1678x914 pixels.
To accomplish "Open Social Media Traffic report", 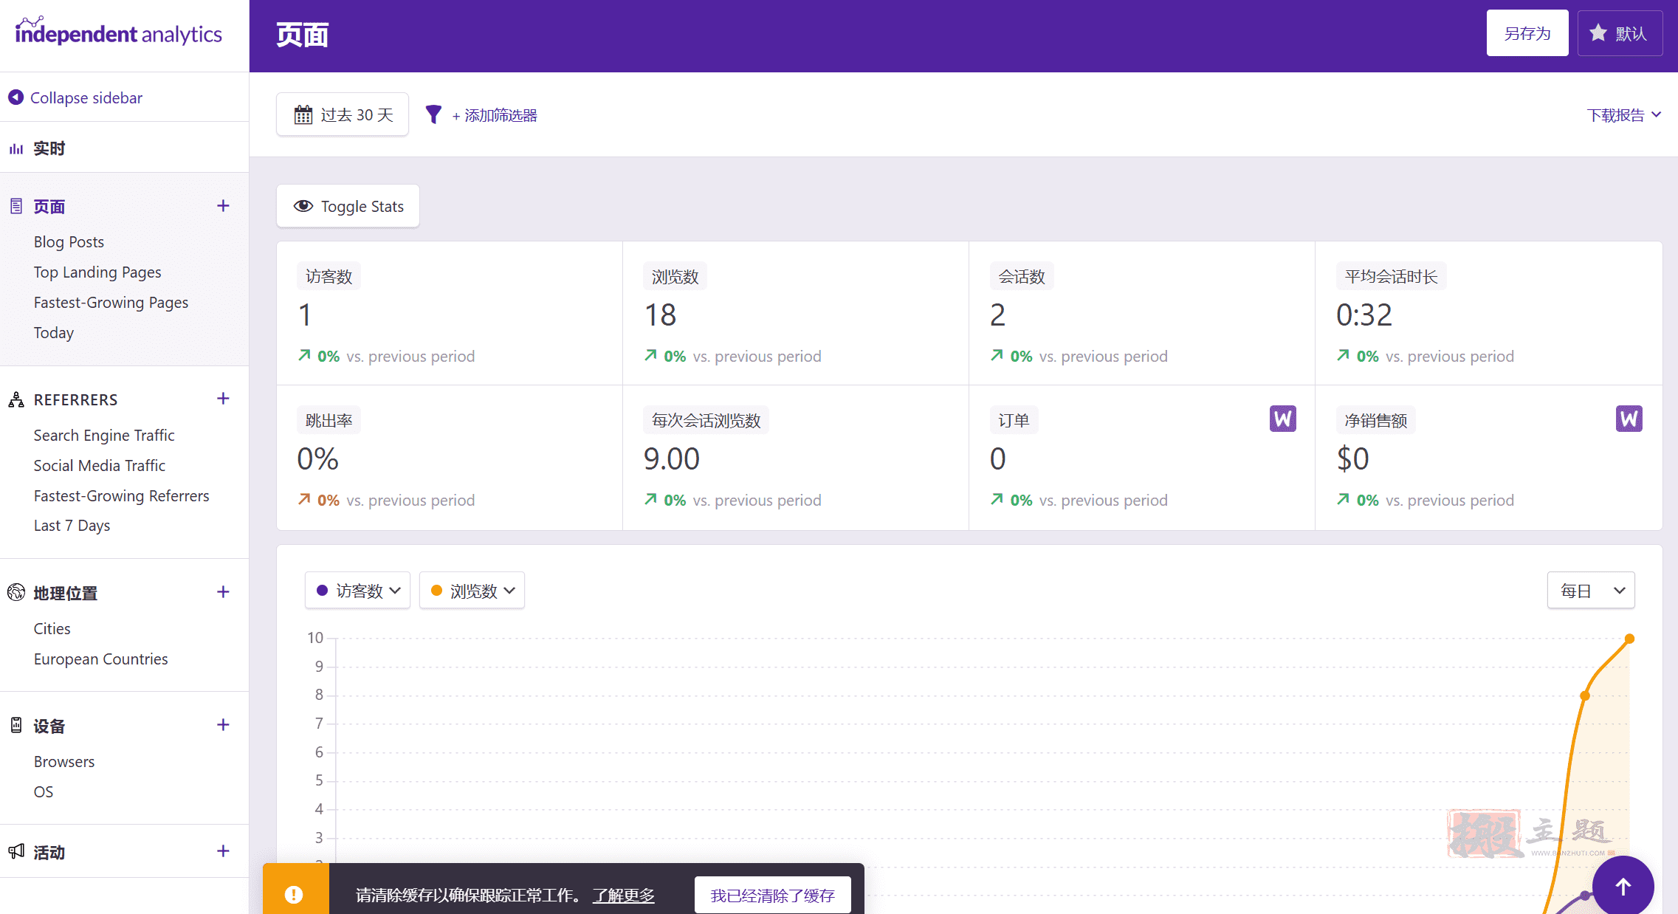I will click(100, 466).
